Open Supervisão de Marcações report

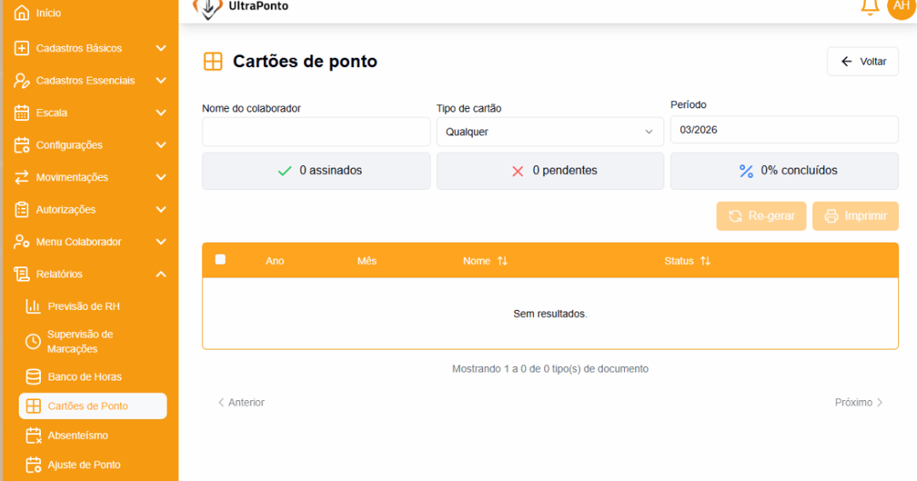point(80,341)
